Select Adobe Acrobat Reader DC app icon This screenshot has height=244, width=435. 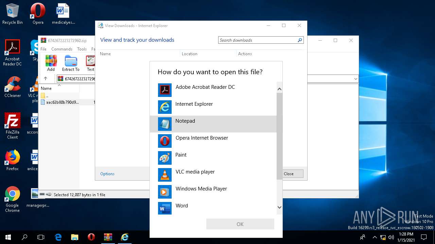(165, 90)
